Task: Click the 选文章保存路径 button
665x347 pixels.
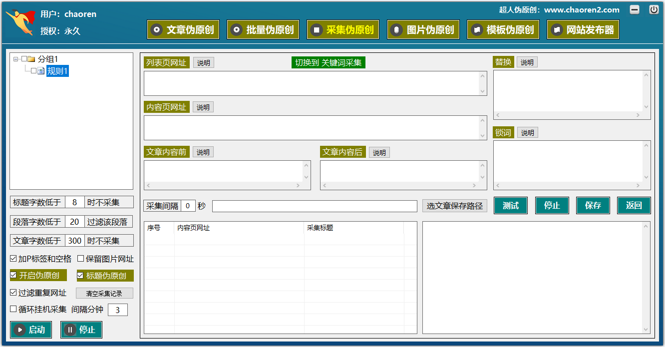Action: (x=454, y=206)
